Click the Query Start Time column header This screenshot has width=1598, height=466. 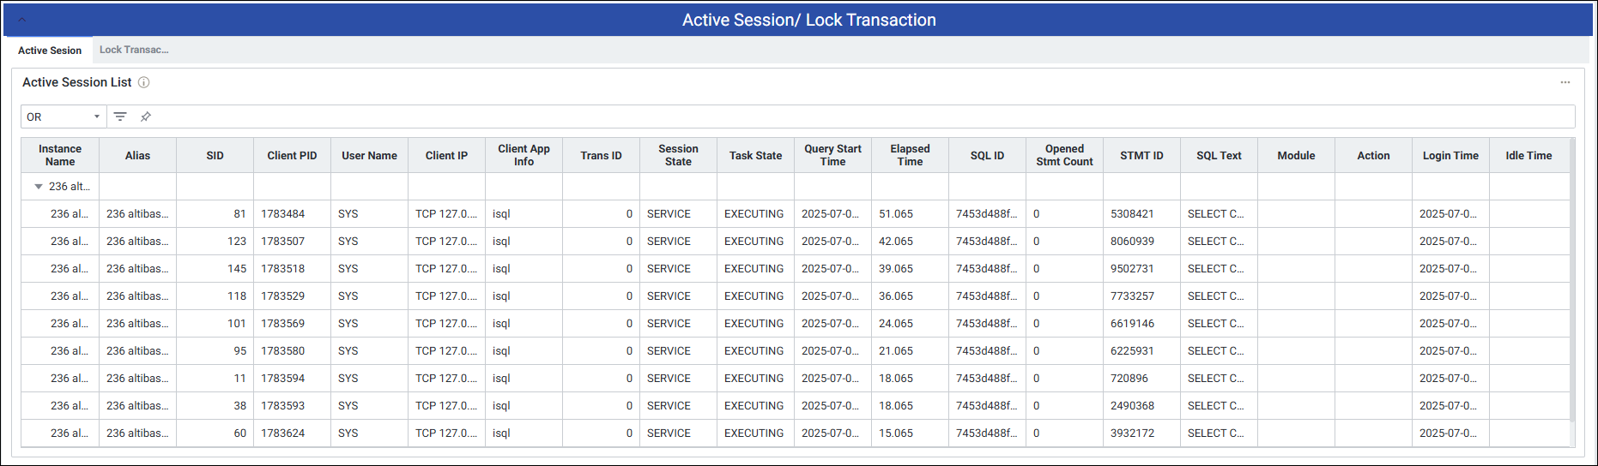[832, 155]
